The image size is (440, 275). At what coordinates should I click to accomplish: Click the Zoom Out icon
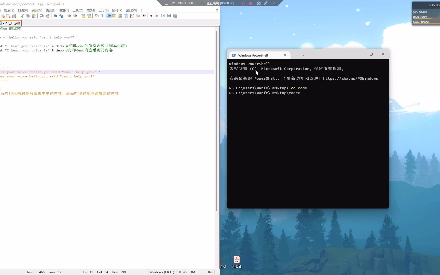pyautogui.click(x=75, y=16)
